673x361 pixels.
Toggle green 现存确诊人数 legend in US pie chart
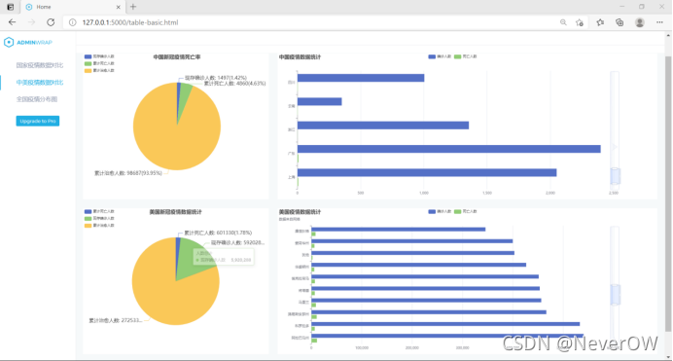pos(99,219)
